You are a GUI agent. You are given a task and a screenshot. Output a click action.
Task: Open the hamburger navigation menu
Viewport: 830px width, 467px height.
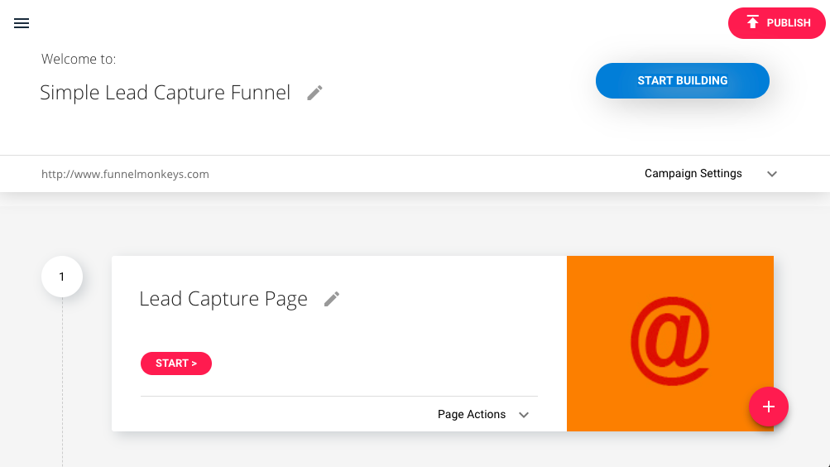click(x=22, y=23)
